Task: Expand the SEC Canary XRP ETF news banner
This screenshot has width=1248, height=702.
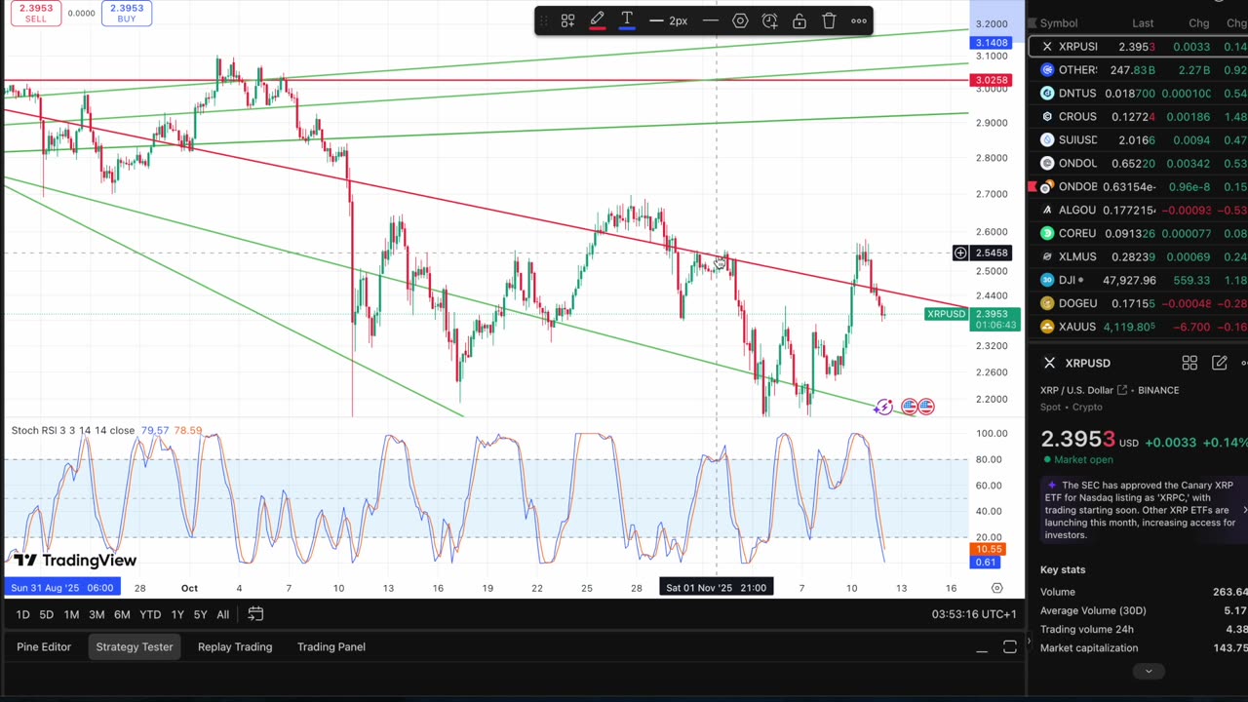Action: tap(1143, 510)
